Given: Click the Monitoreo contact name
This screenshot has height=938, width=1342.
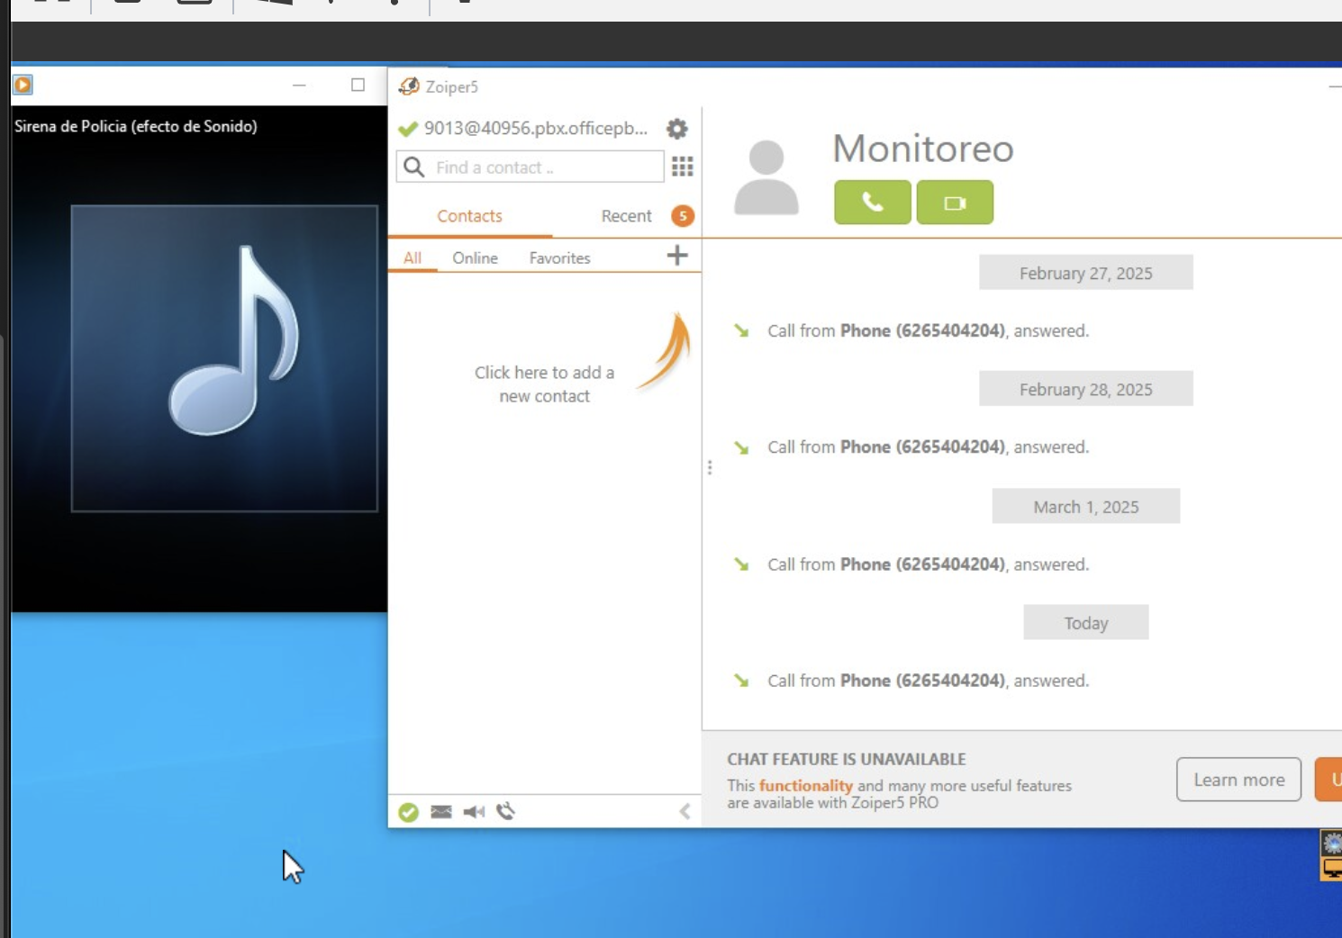Looking at the screenshot, I should click(923, 149).
